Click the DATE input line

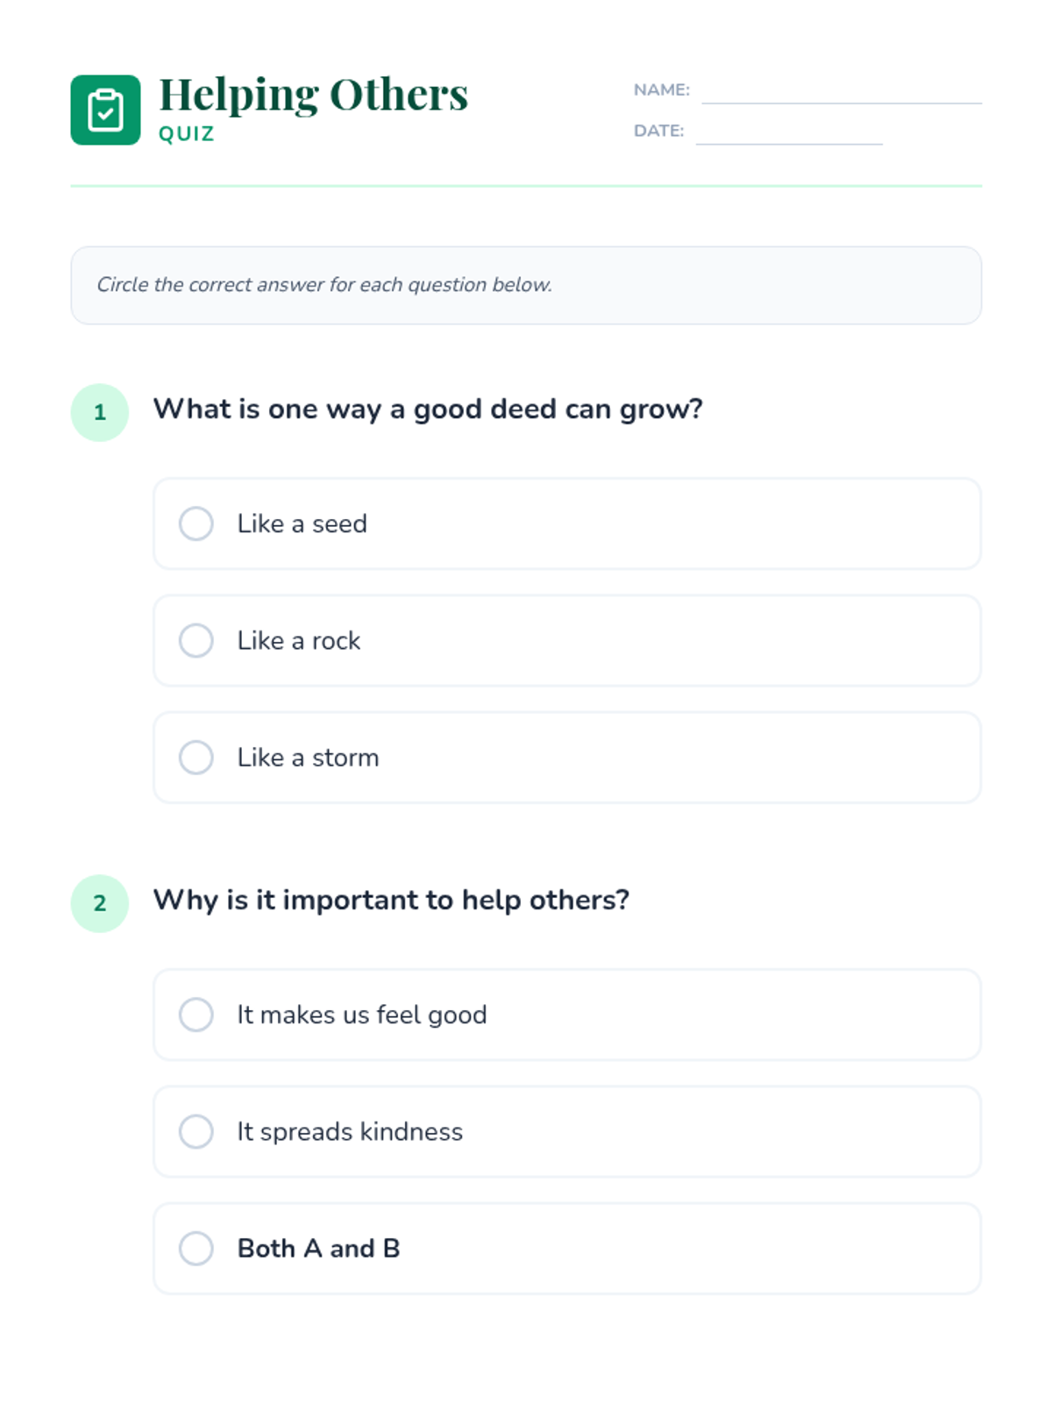pos(788,133)
